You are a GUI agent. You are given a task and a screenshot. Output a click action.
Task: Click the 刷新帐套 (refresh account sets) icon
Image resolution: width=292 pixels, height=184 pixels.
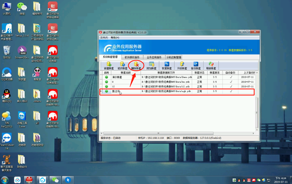pyautogui.click(x=211, y=66)
